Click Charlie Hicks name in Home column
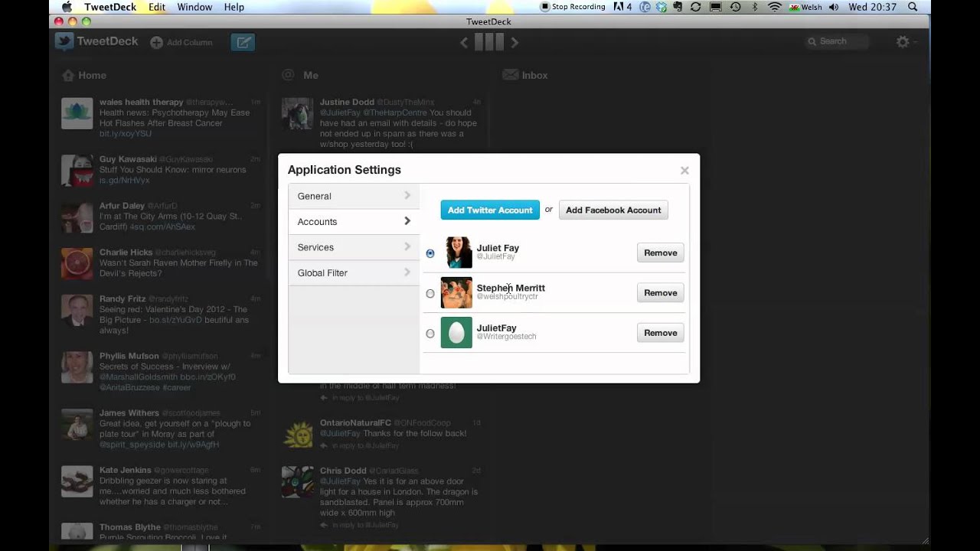Screen dimensions: 980x551 tap(126, 253)
